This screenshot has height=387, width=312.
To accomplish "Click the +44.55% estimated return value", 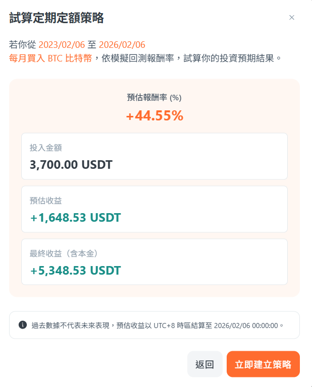I will click(x=154, y=116).
